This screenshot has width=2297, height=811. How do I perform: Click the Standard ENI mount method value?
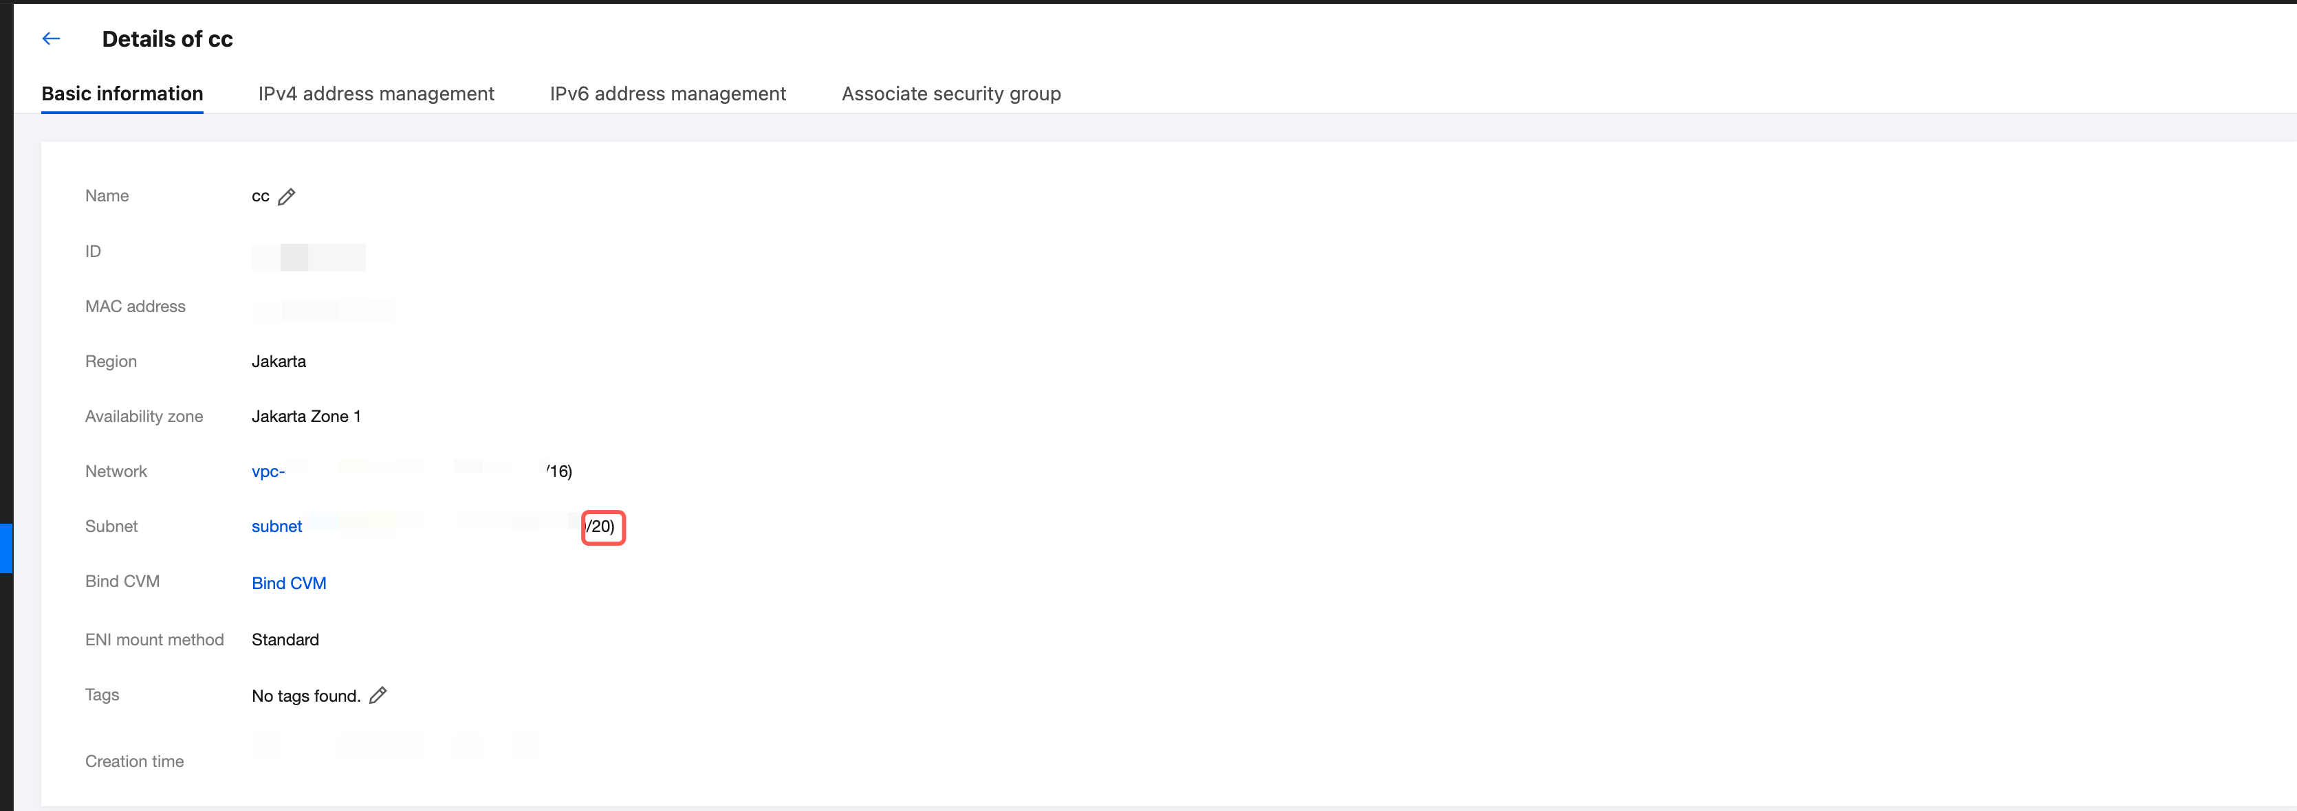click(x=285, y=640)
